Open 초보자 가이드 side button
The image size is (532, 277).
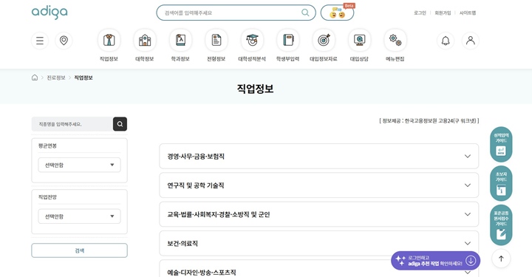pyautogui.click(x=501, y=183)
